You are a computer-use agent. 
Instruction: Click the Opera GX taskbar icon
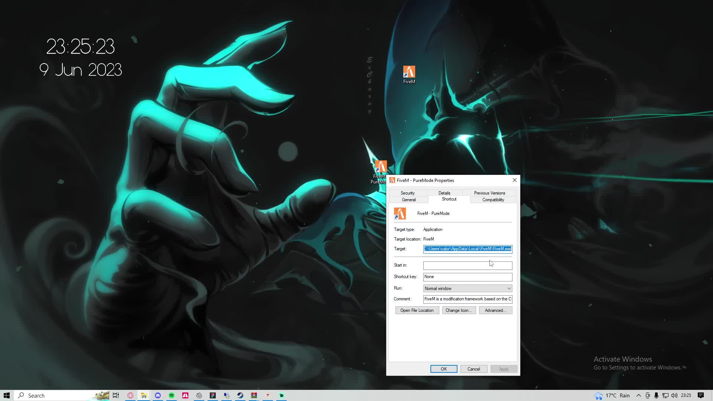[x=130, y=395]
